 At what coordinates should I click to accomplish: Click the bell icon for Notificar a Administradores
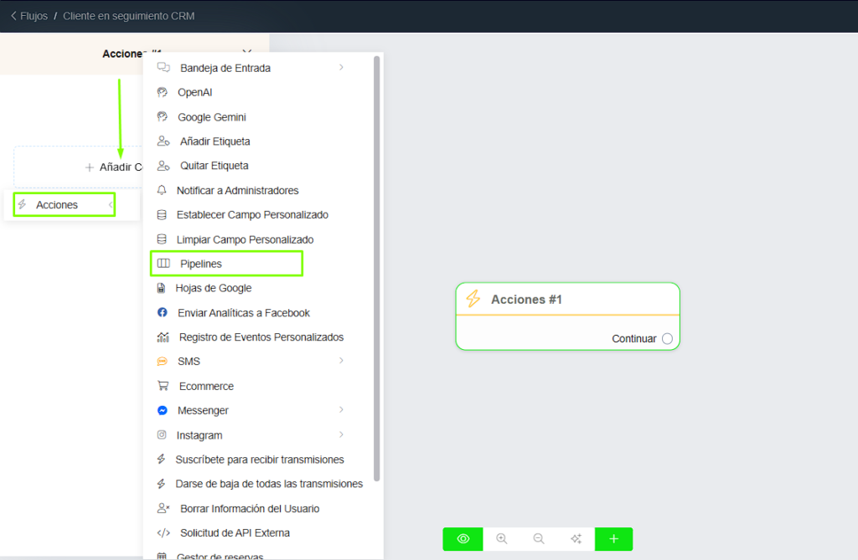click(x=162, y=190)
